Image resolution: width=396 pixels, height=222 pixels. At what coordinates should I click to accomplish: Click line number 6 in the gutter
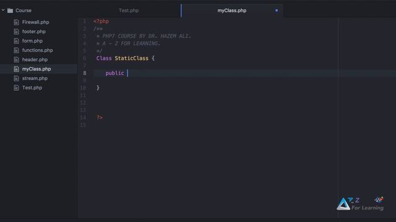pyautogui.click(x=85, y=58)
